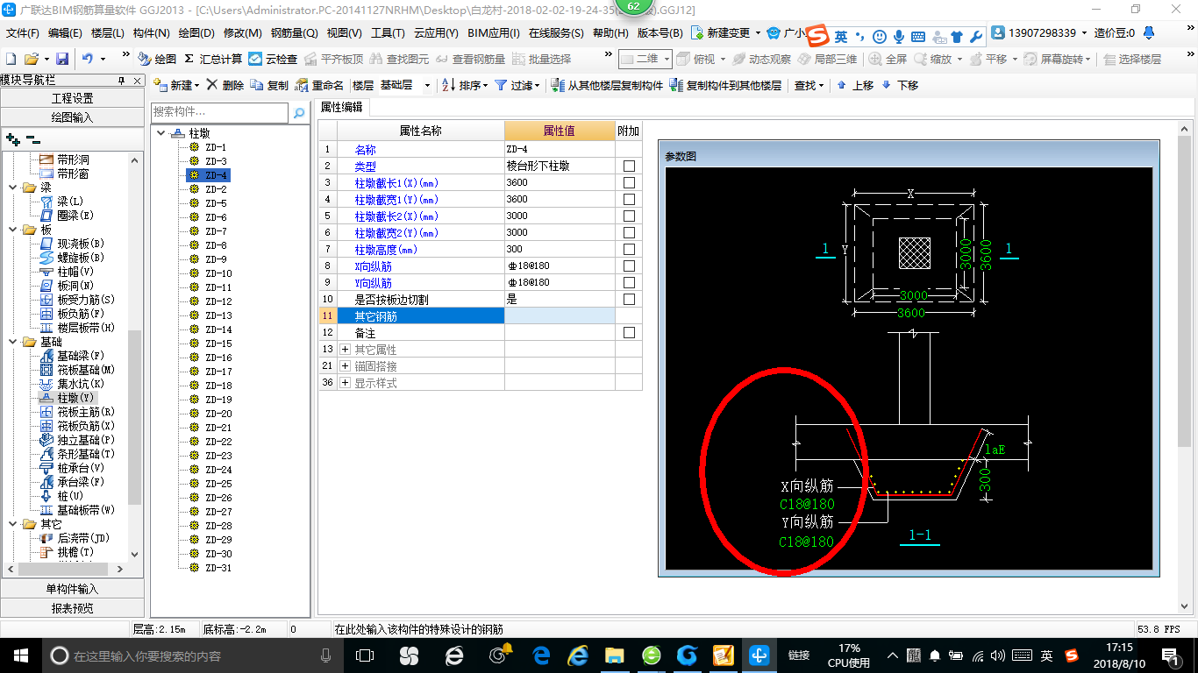The image size is (1198, 673).
Task: Open the 文件(F) menu
Action: pyautogui.click(x=22, y=33)
